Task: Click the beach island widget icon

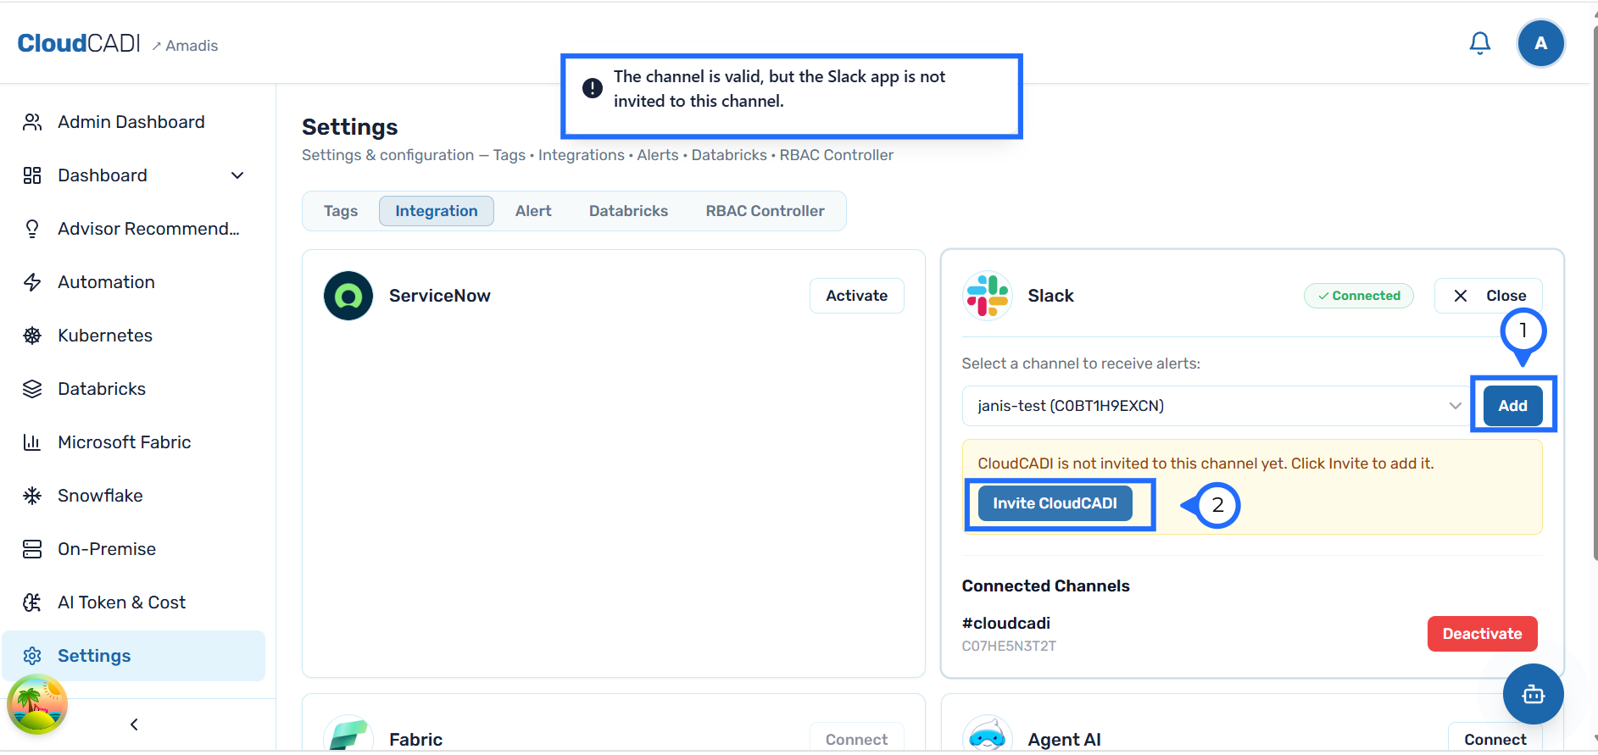Action: point(37,705)
